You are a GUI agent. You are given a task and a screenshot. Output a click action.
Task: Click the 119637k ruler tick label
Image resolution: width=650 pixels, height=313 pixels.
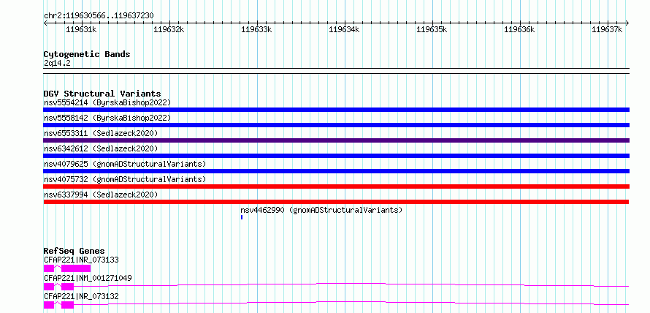pos(607,29)
